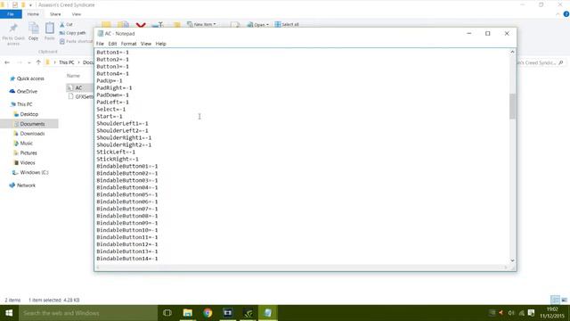The image size is (570, 321).
Task: Select Home tab in File Explorer ribbon
Action: [33, 14]
